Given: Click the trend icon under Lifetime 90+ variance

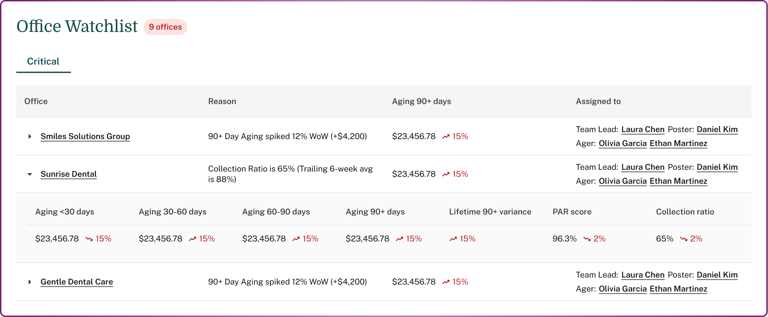Looking at the screenshot, I should [453, 239].
